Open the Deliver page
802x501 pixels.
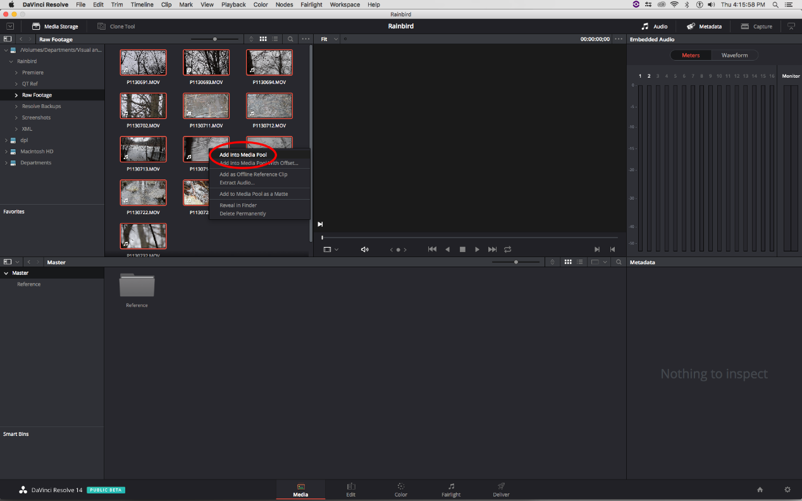click(x=500, y=490)
